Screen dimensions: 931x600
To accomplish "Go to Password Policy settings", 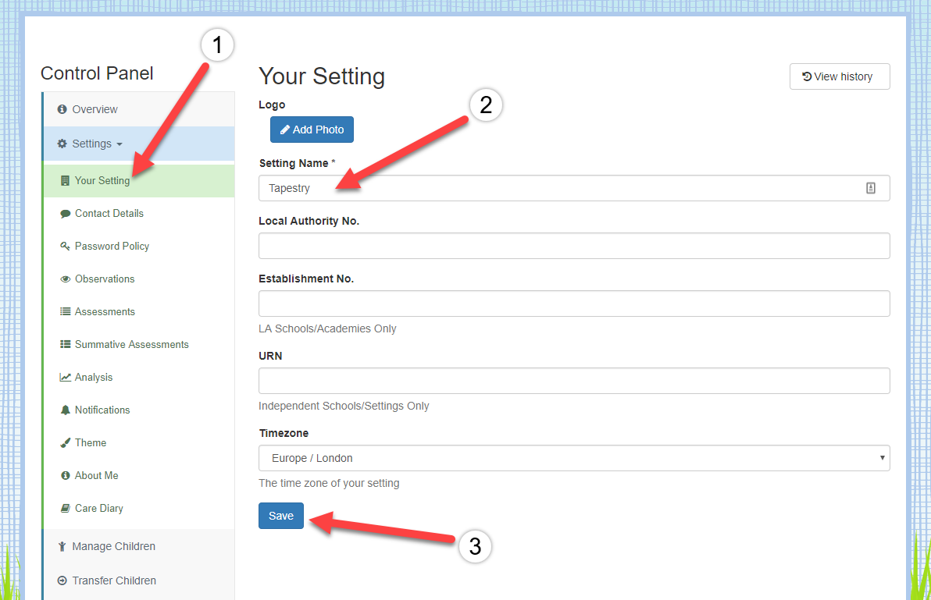I will [x=140, y=246].
